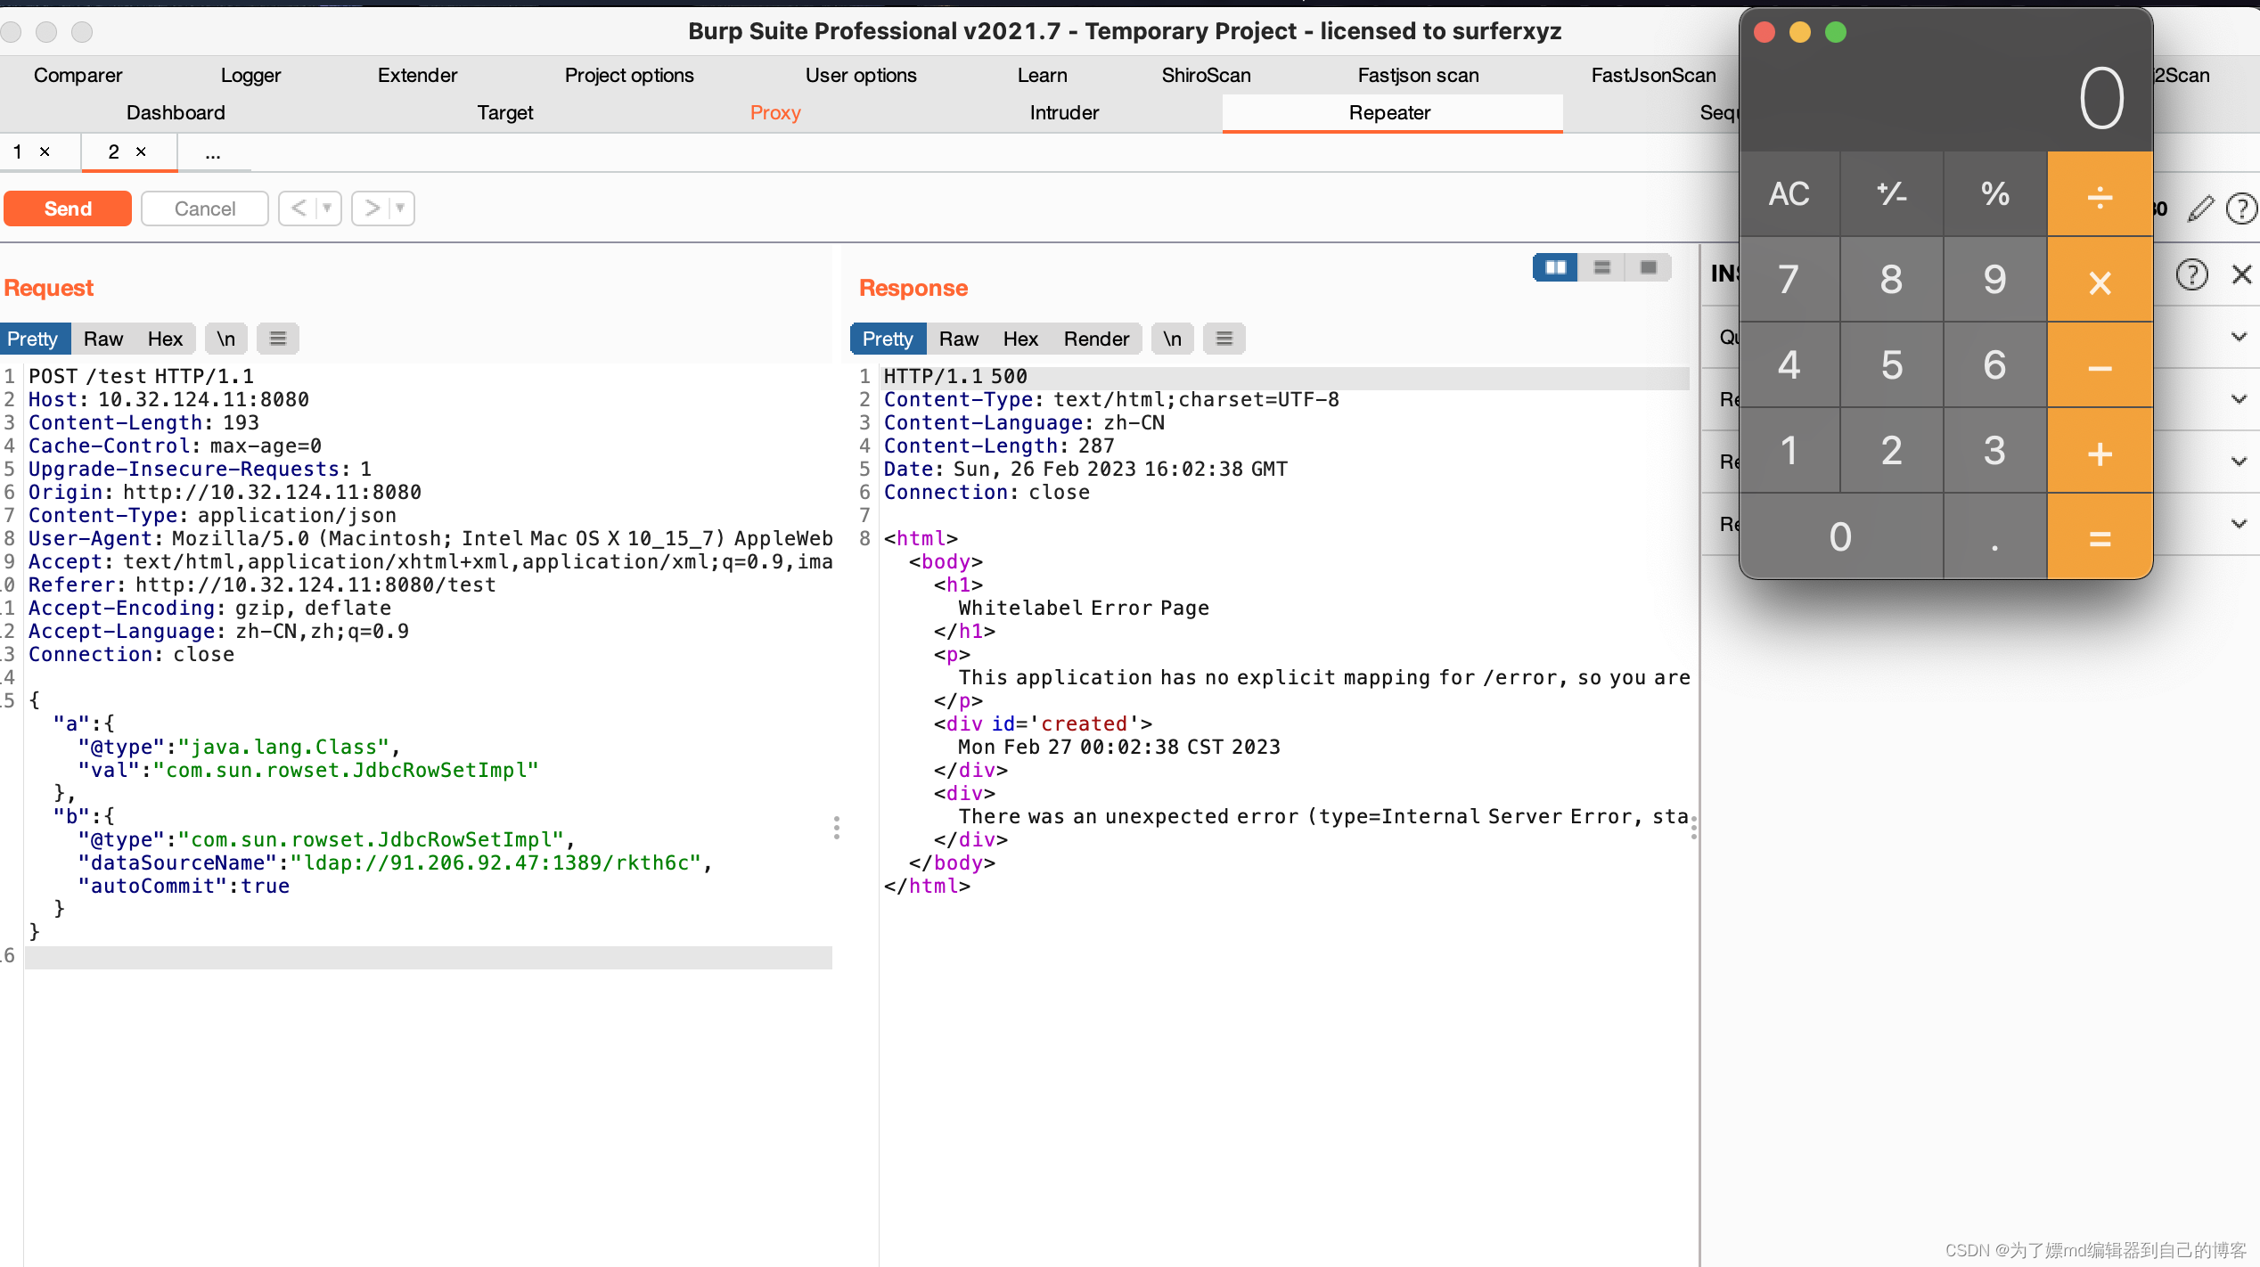Select Raw view in Response panel
The image size is (2260, 1267).
click(959, 339)
